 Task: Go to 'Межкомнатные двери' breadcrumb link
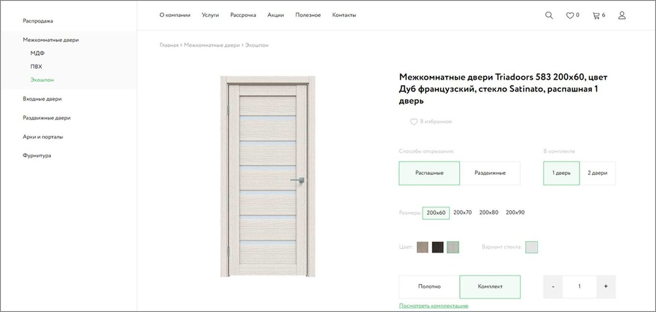tap(212, 45)
